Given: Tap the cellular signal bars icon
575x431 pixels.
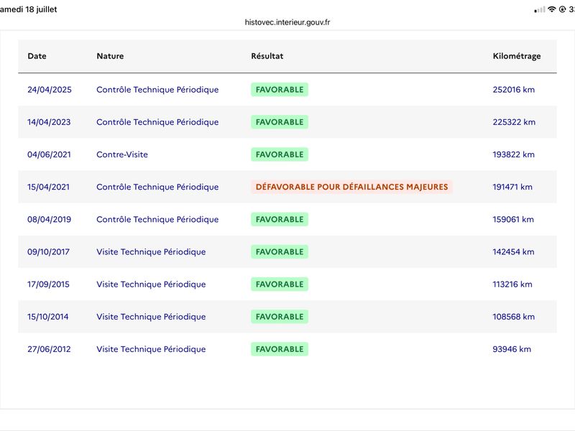Looking at the screenshot, I should pyautogui.click(x=540, y=10).
